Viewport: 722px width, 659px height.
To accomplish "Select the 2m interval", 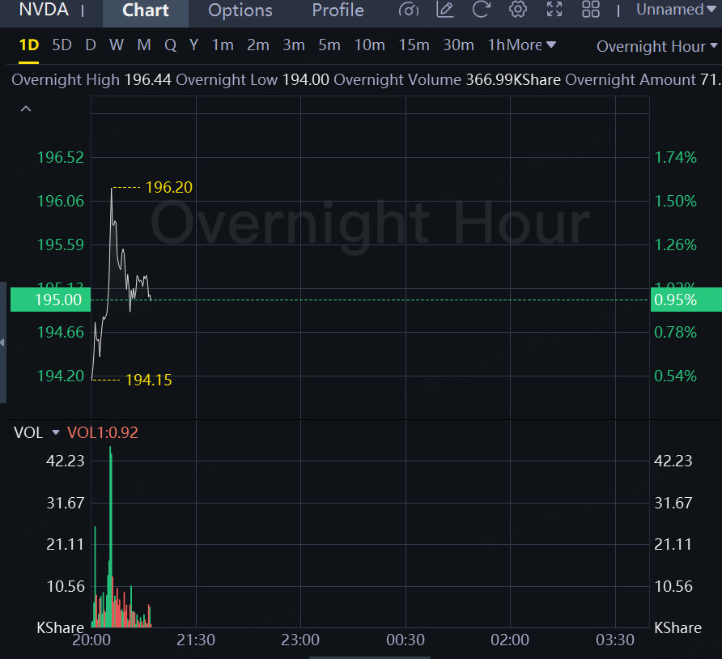I will [258, 45].
